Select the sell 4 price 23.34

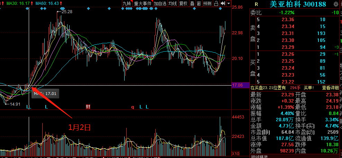288,26
